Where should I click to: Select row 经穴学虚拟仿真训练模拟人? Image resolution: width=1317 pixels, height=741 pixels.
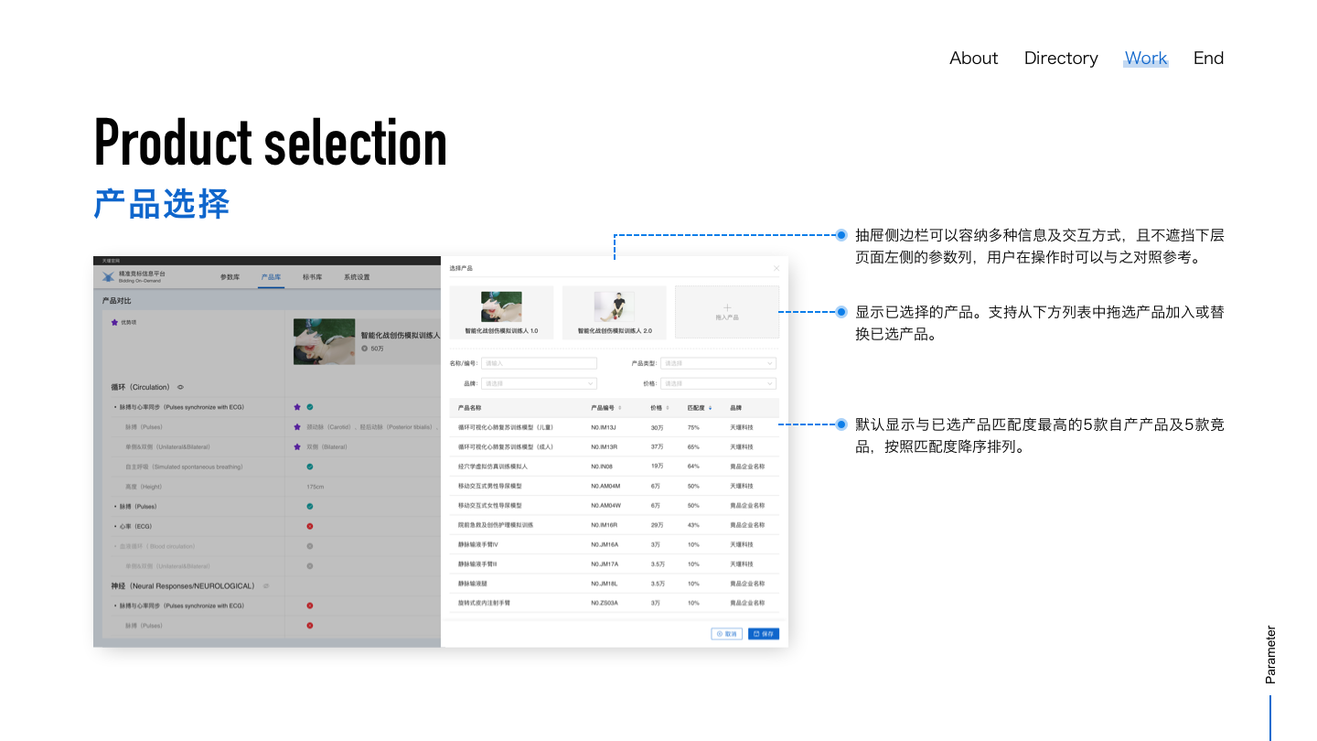[x=614, y=467]
